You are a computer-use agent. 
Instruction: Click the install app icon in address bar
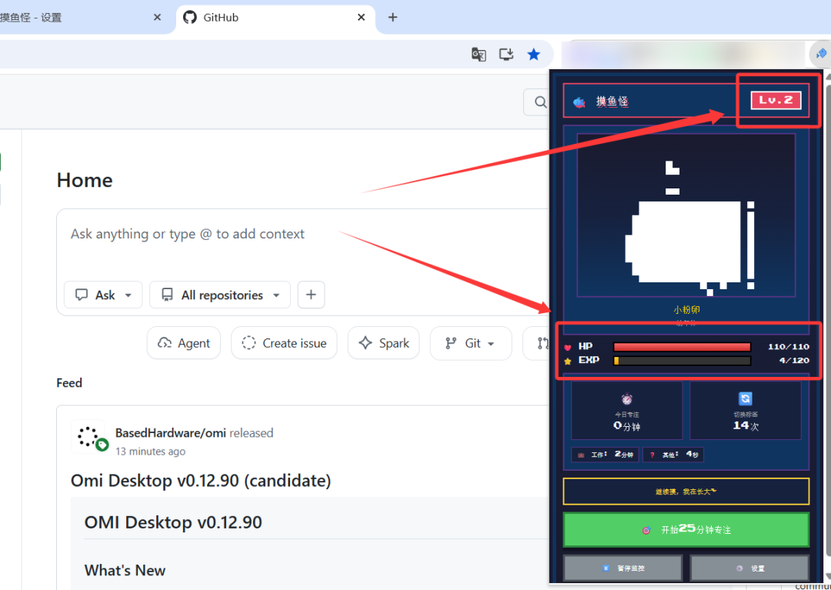click(506, 54)
